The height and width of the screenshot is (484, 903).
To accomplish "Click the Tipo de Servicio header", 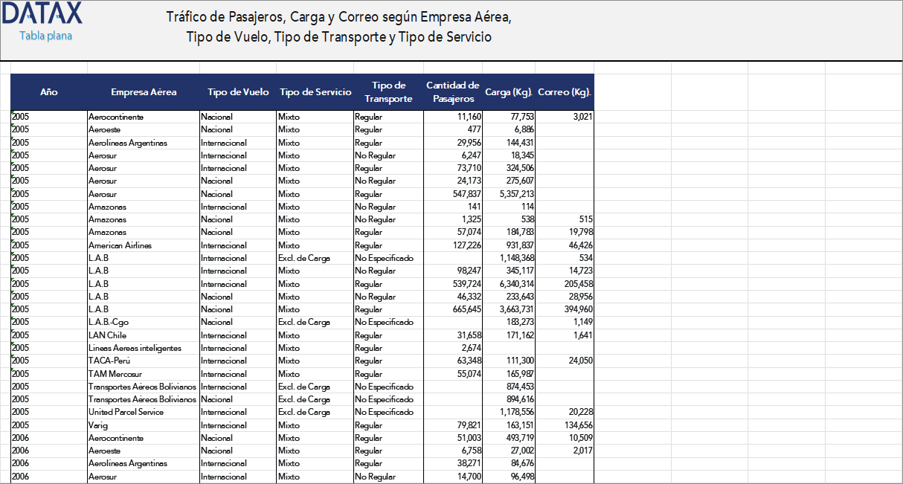I will pos(314,91).
